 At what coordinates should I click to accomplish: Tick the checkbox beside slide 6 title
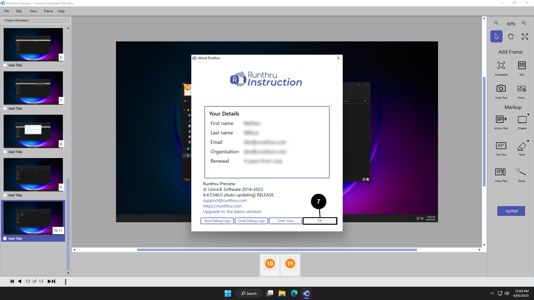pyautogui.click(x=5, y=65)
